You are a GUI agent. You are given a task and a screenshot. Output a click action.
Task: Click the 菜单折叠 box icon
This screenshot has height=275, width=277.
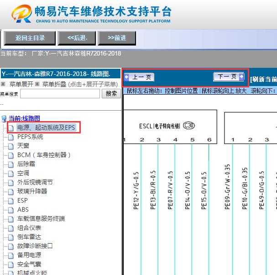[x=37, y=84]
